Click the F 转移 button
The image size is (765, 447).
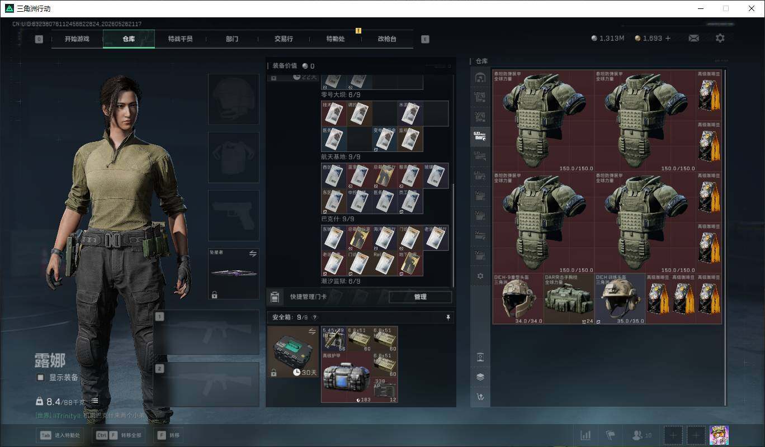(168, 435)
